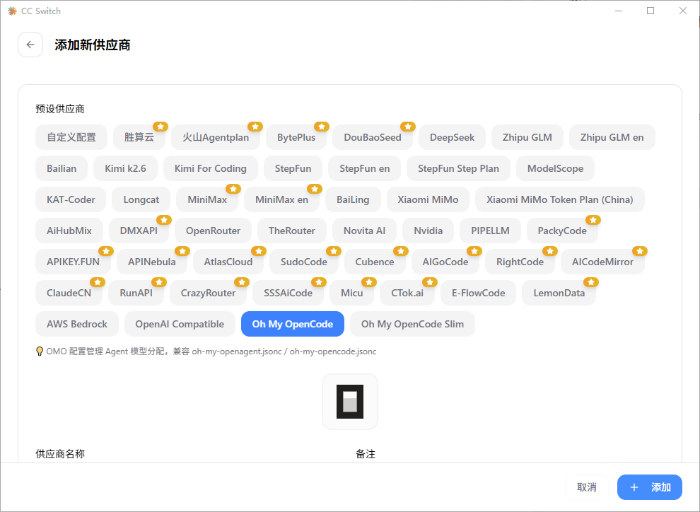
Task: Select Novita AI provider
Action: tap(364, 231)
